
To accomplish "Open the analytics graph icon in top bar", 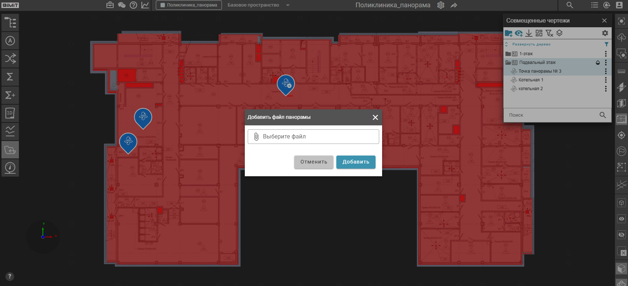I will pos(145,5).
